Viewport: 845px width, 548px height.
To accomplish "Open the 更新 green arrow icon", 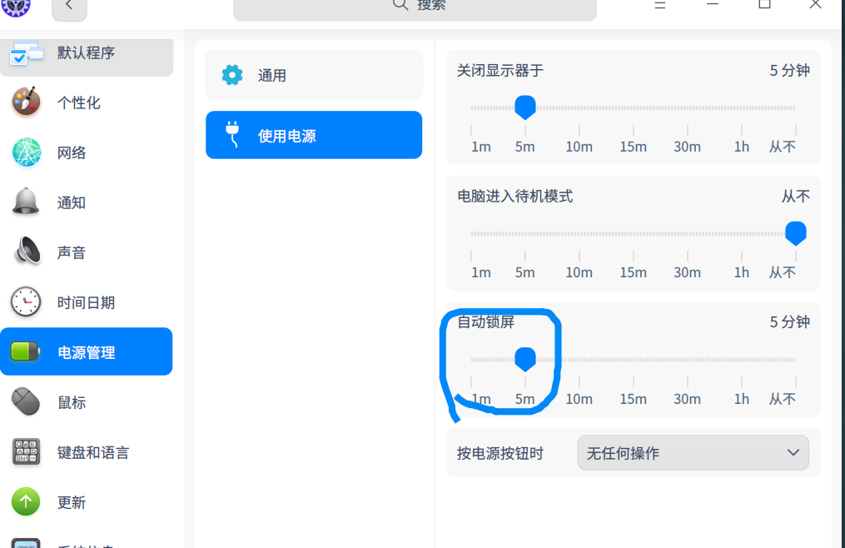I will [x=26, y=501].
